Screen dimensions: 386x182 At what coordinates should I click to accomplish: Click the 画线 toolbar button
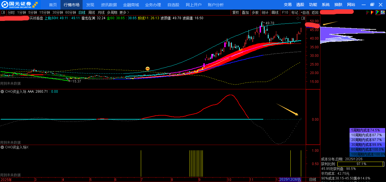tap(275, 12)
